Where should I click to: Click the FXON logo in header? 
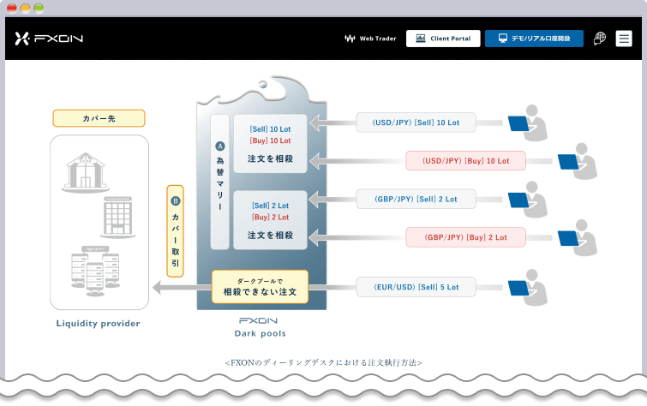(x=49, y=39)
